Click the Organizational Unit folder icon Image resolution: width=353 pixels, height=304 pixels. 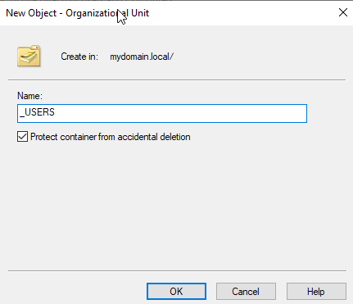click(29, 57)
